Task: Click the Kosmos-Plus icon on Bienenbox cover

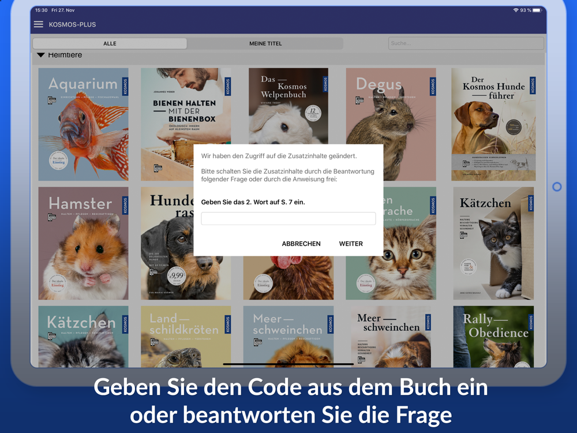Action: pyautogui.click(x=158, y=168)
